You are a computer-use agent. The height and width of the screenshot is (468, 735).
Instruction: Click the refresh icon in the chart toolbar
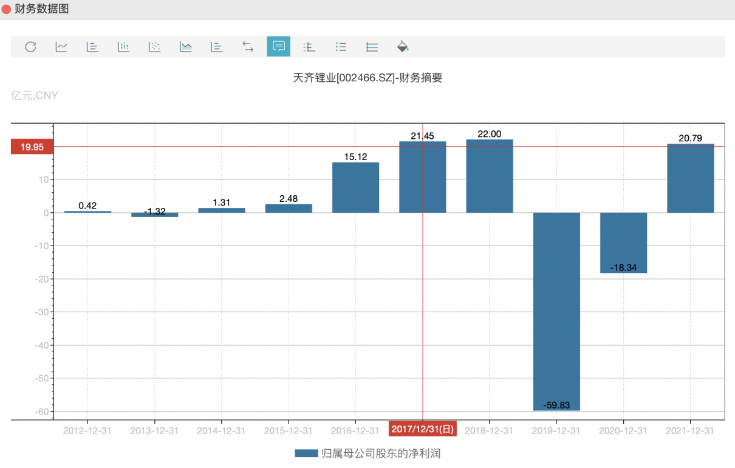30,47
